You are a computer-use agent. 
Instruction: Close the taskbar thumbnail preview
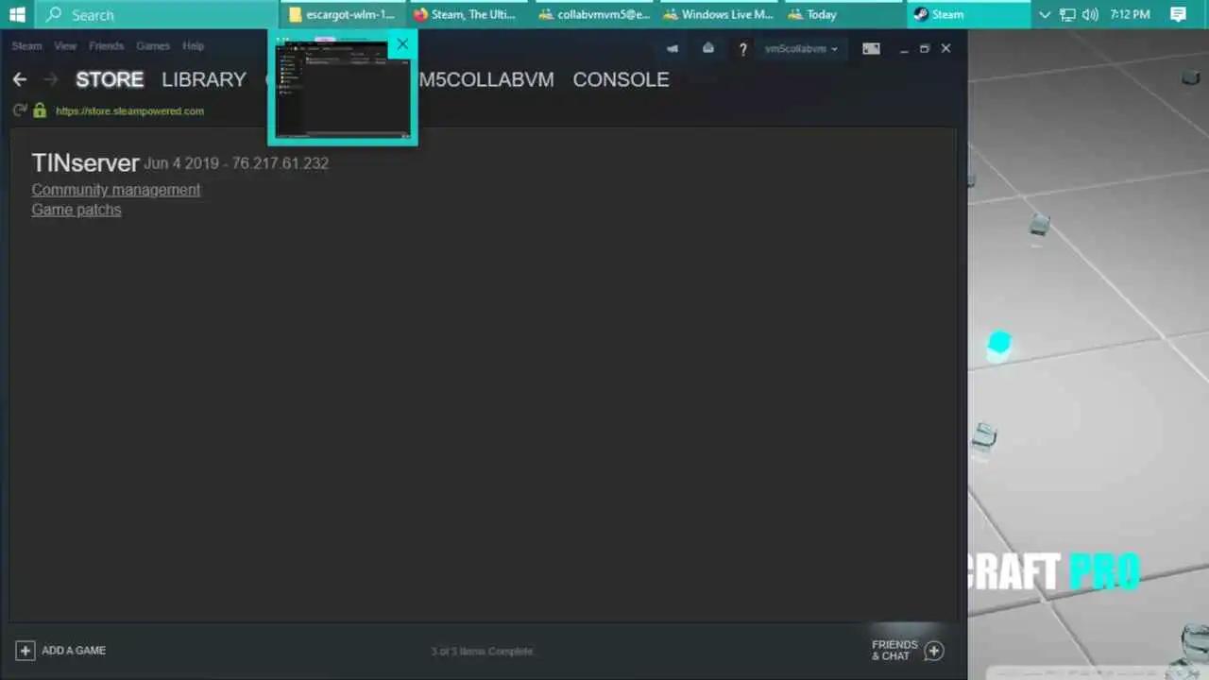pos(402,43)
